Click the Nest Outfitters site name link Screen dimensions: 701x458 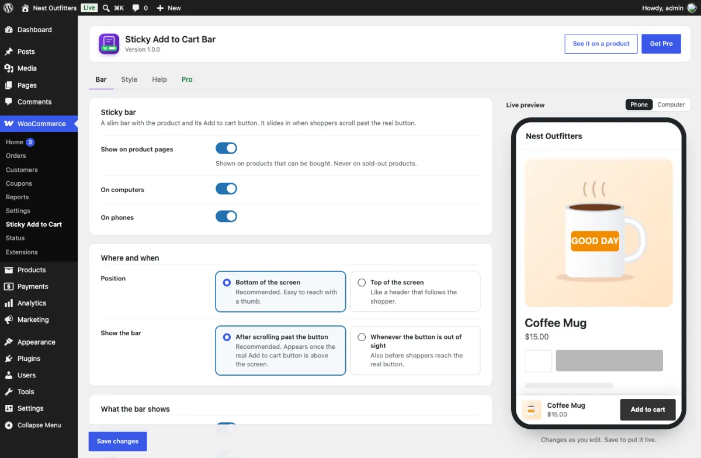[55, 8]
